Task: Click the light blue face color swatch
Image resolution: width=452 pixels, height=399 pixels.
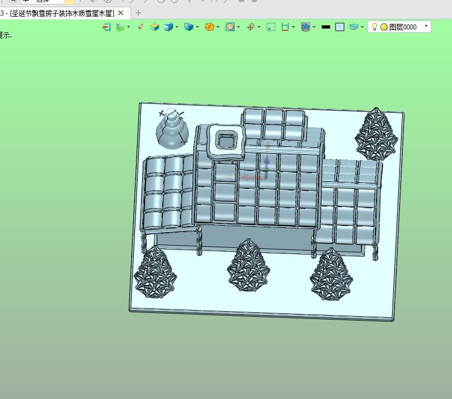Action: (x=340, y=27)
